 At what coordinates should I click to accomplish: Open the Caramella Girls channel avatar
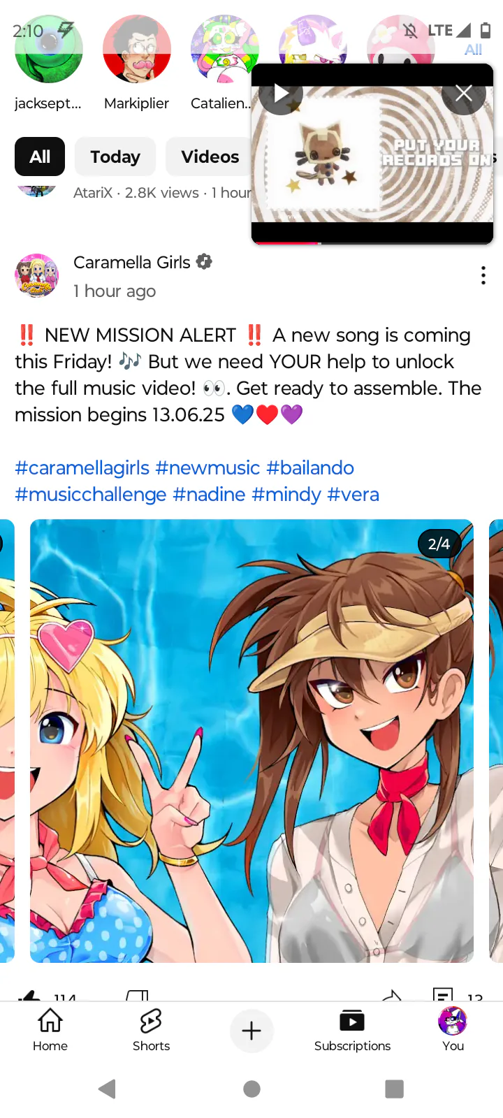point(37,275)
